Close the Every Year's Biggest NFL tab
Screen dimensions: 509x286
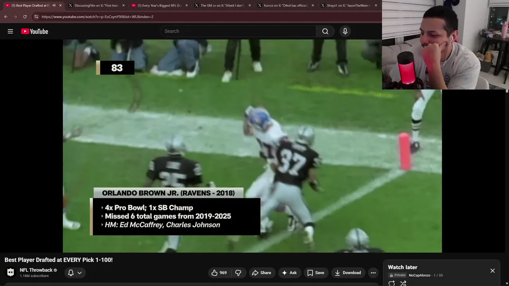tap(187, 6)
